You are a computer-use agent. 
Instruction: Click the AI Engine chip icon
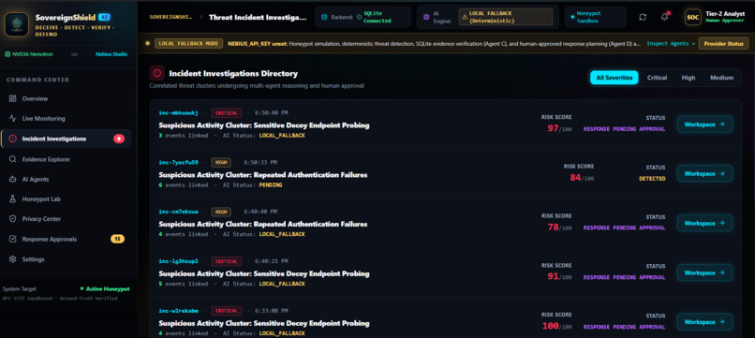pyautogui.click(x=425, y=17)
